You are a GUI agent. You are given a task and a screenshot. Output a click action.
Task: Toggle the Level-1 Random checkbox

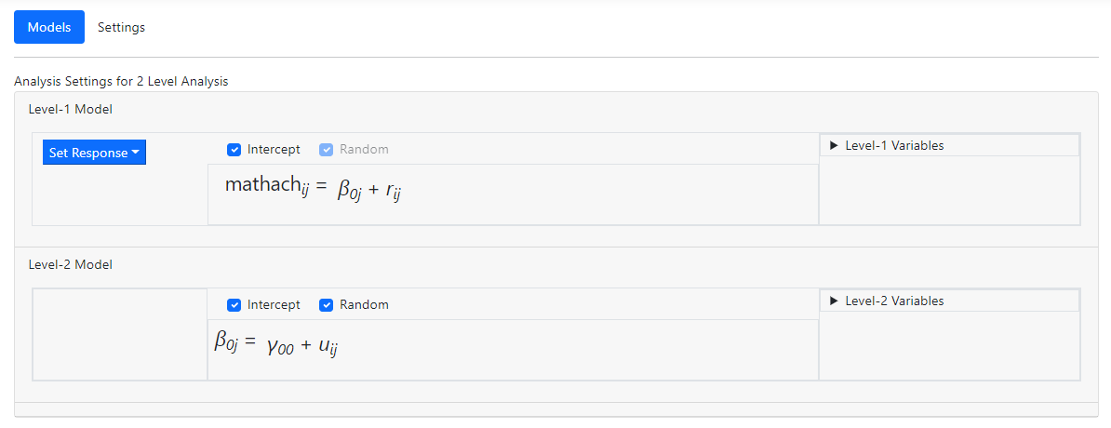click(x=327, y=150)
